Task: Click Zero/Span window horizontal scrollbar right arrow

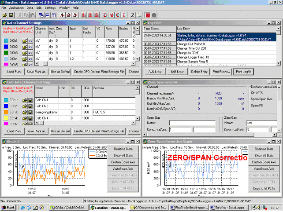Action: (275, 135)
